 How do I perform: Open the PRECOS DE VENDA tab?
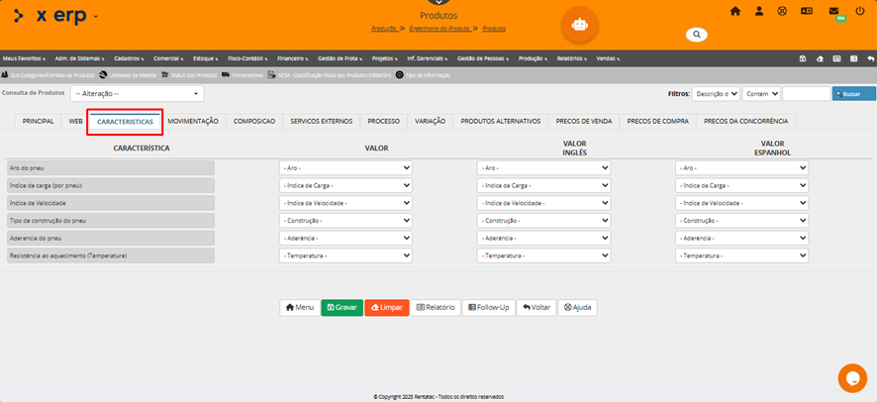point(584,121)
